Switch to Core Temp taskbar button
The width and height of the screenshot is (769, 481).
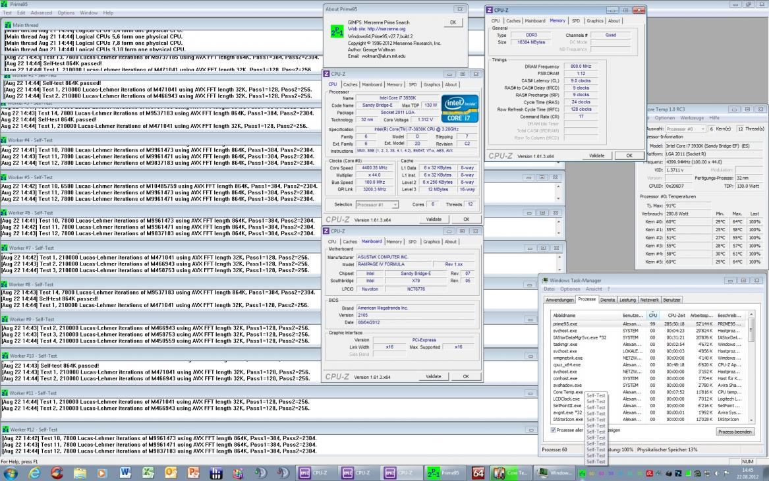510,473
